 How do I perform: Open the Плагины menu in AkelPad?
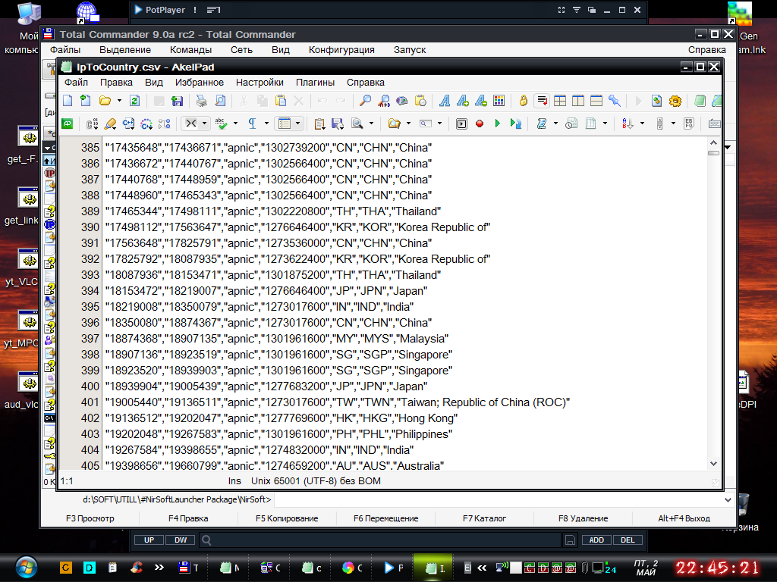point(315,82)
